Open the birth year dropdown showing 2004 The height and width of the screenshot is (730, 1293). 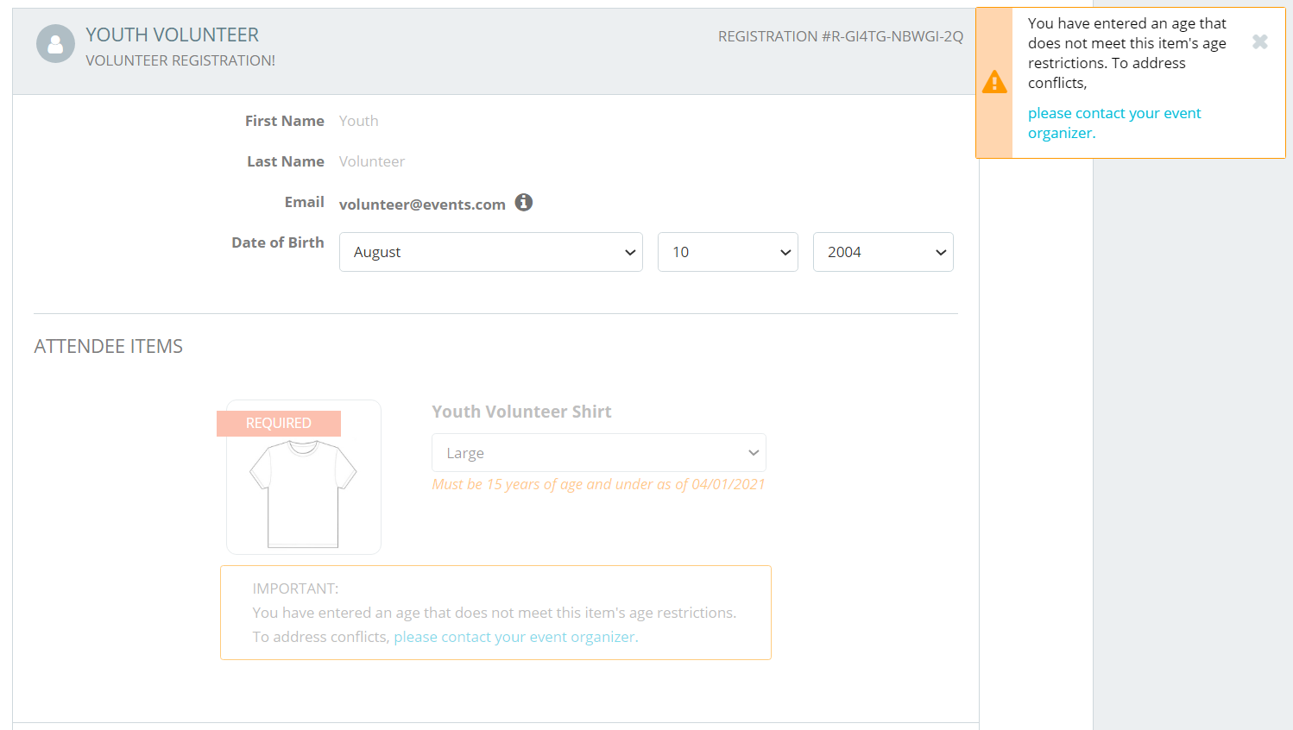click(883, 252)
